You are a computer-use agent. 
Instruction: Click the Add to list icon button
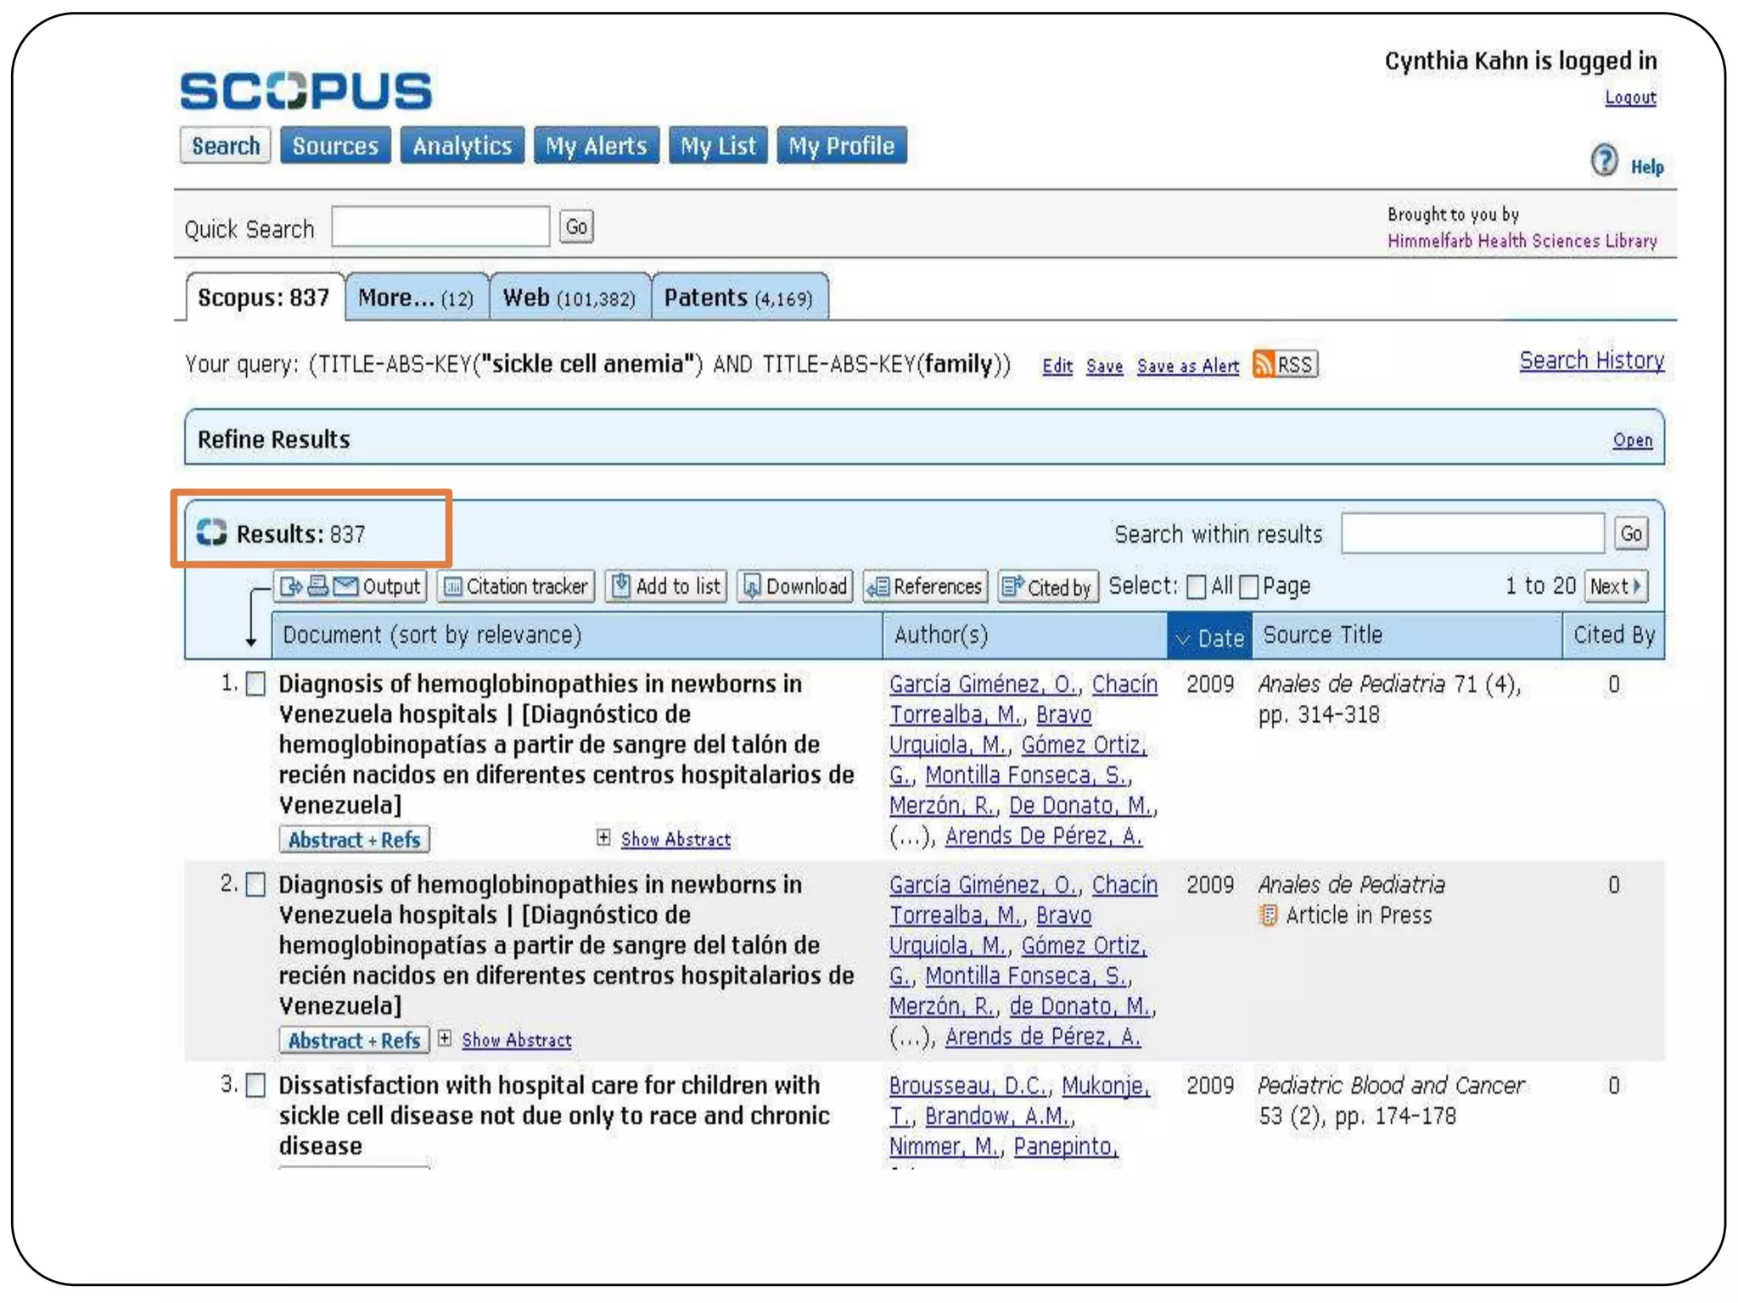[666, 586]
